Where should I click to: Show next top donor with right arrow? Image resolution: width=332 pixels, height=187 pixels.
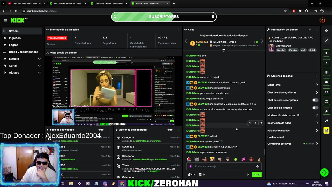point(262,41)
